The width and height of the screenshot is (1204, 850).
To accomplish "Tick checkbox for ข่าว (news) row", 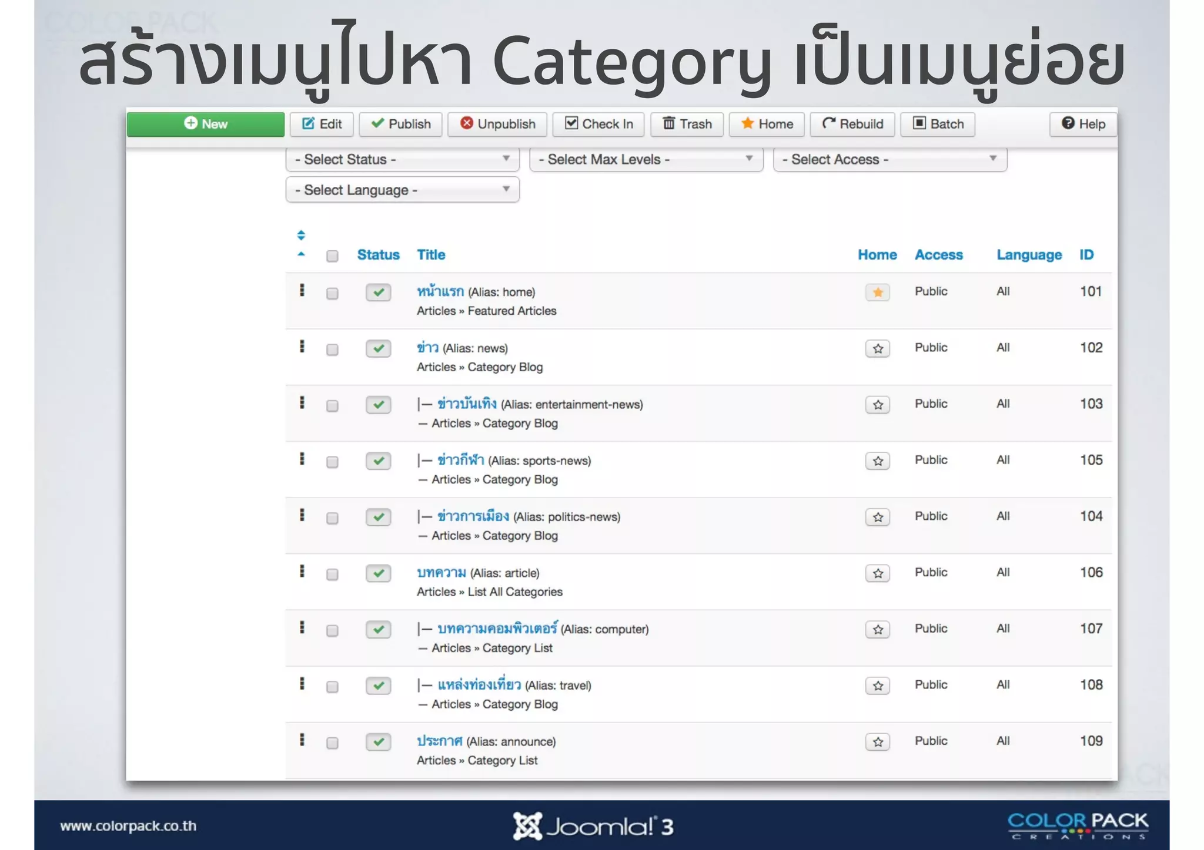I will tap(332, 350).
